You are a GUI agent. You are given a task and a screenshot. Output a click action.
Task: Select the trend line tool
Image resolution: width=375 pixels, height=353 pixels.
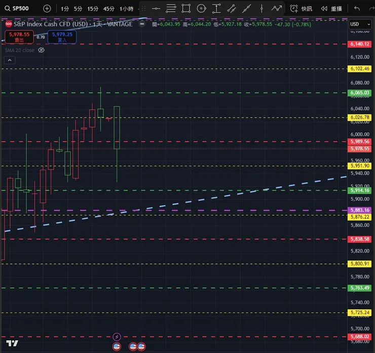tap(232, 9)
